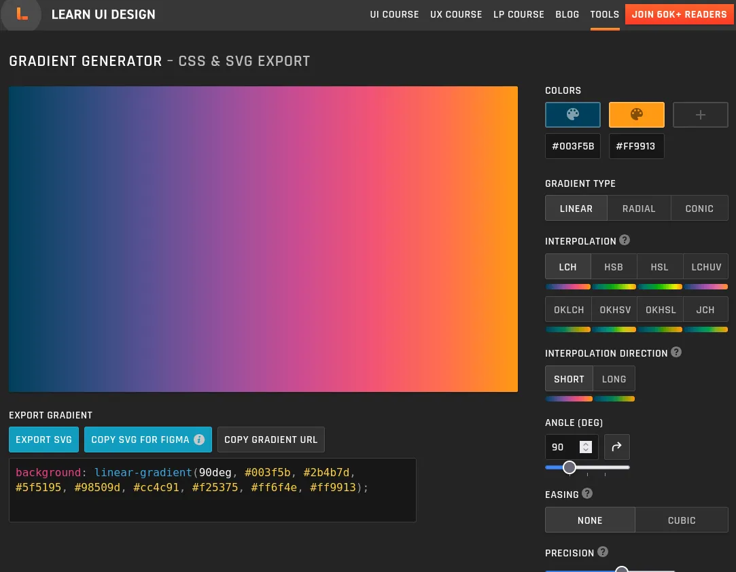Click the #FF9913 hex color field
This screenshot has width=736, height=572.
637,146
